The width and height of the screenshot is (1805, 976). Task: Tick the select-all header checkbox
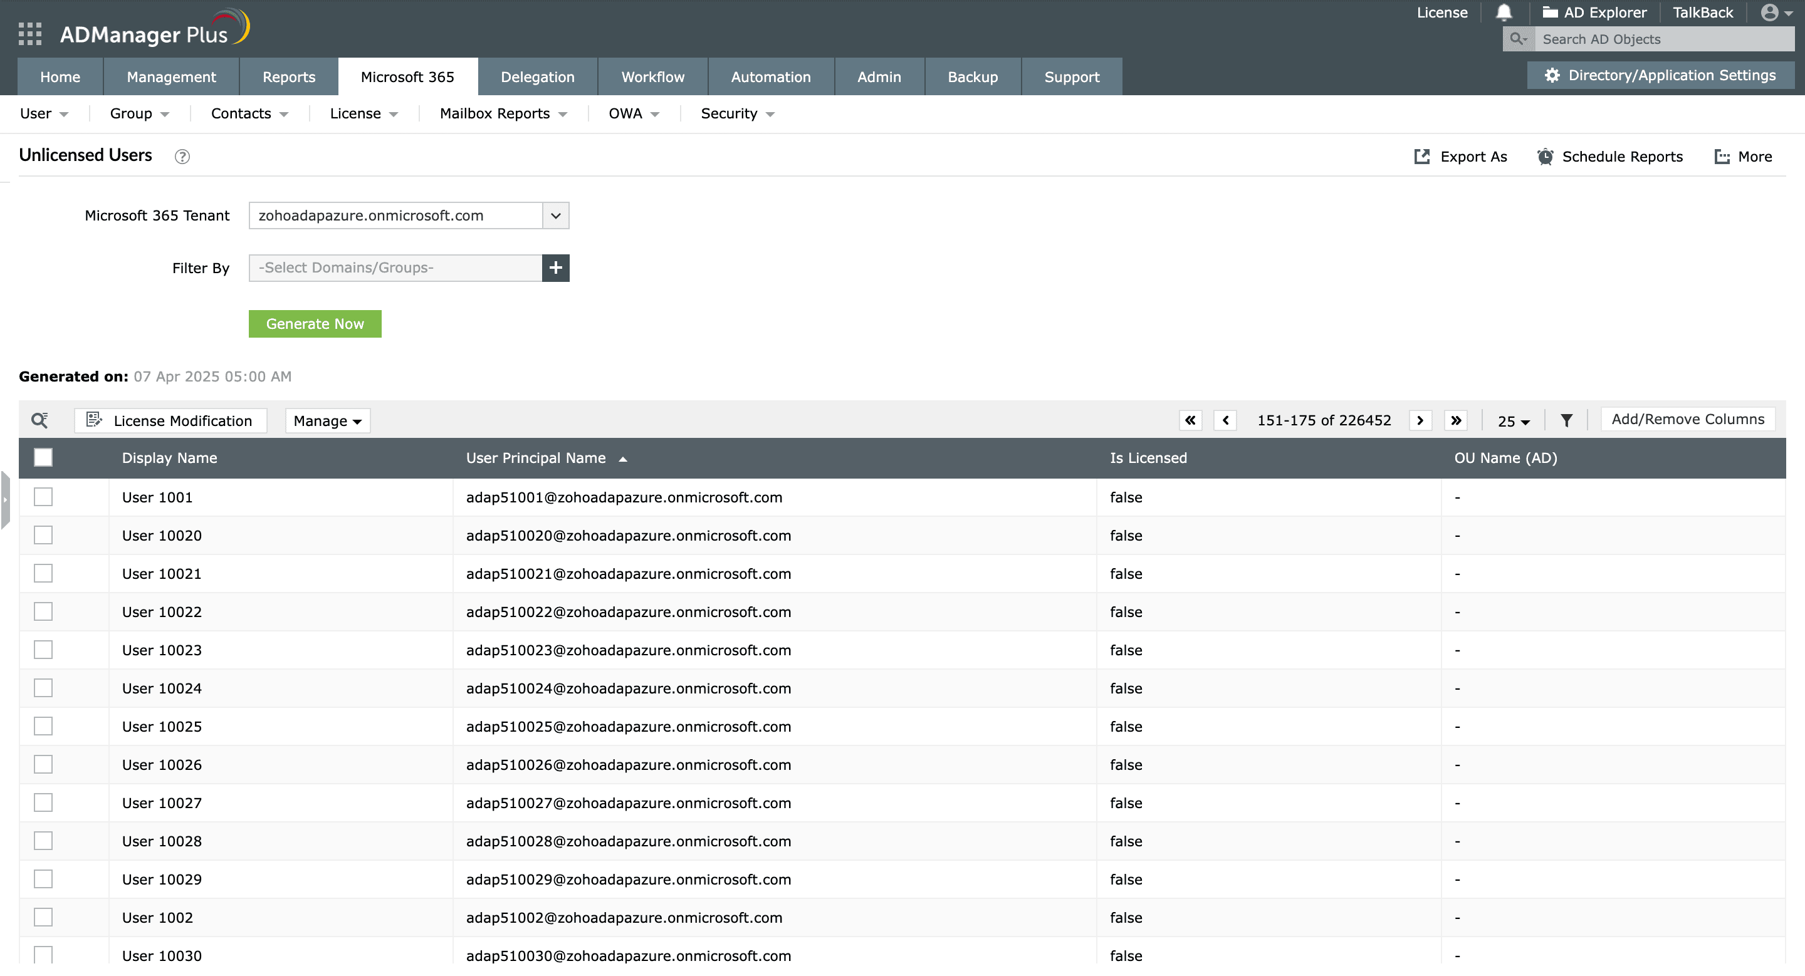[x=43, y=458]
